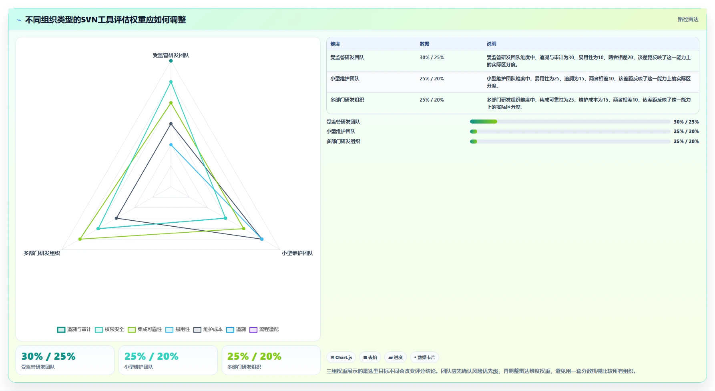Click the chart title 不同组织类型的SVN工具评估权重应如何调整

(105, 20)
